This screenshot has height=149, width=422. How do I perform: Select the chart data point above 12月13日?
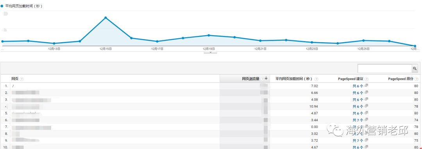(x=54, y=43)
